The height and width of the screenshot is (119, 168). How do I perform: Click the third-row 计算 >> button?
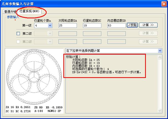(148, 42)
